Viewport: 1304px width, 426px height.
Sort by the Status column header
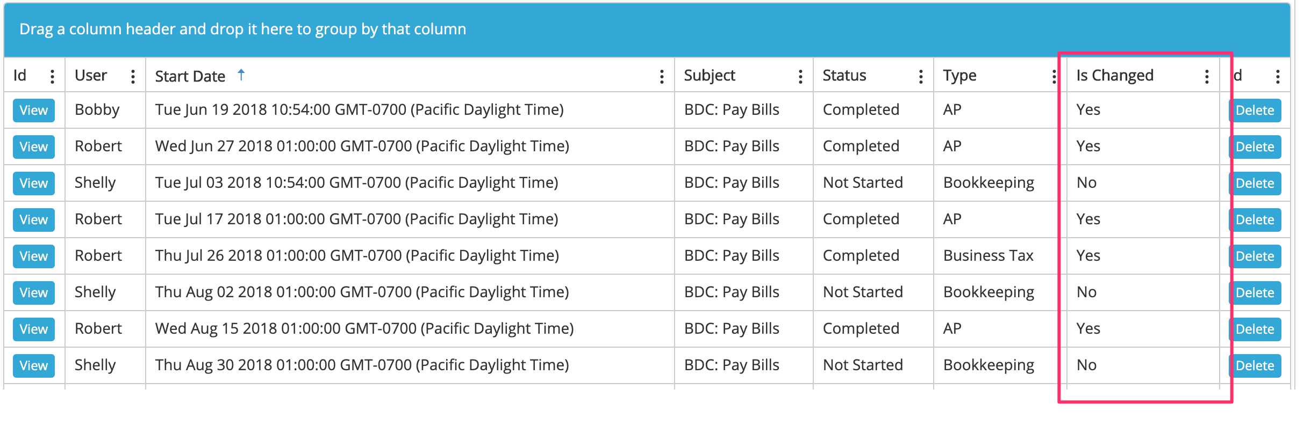[844, 76]
